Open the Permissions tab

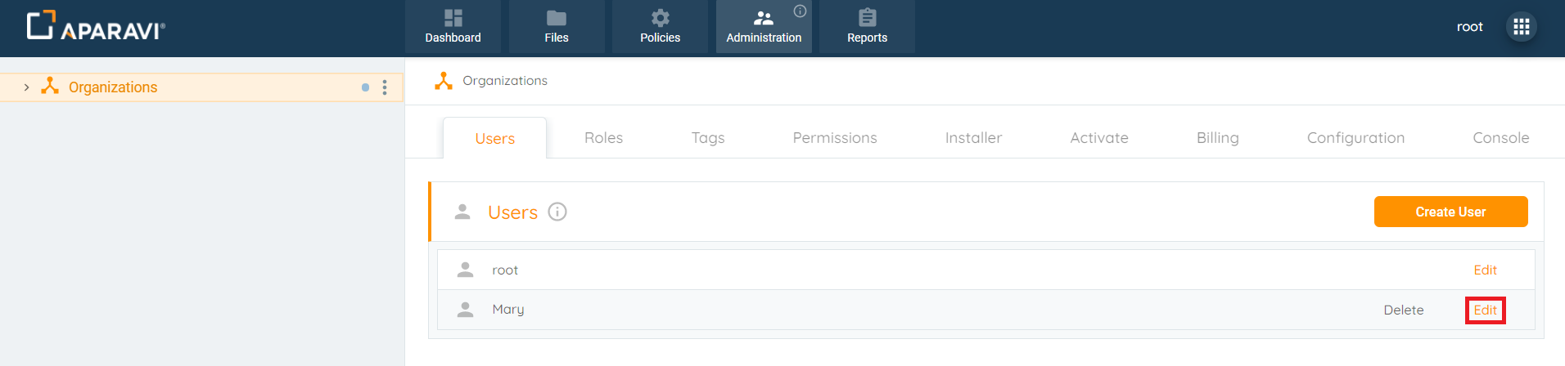pyautogui.click(x=834, y=138)
